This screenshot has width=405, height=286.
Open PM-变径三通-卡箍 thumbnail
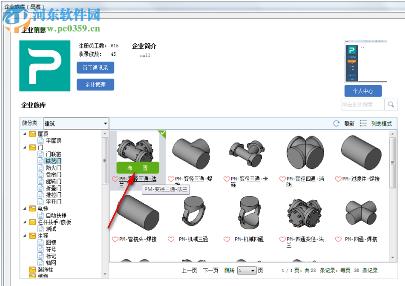coord(247,153)
